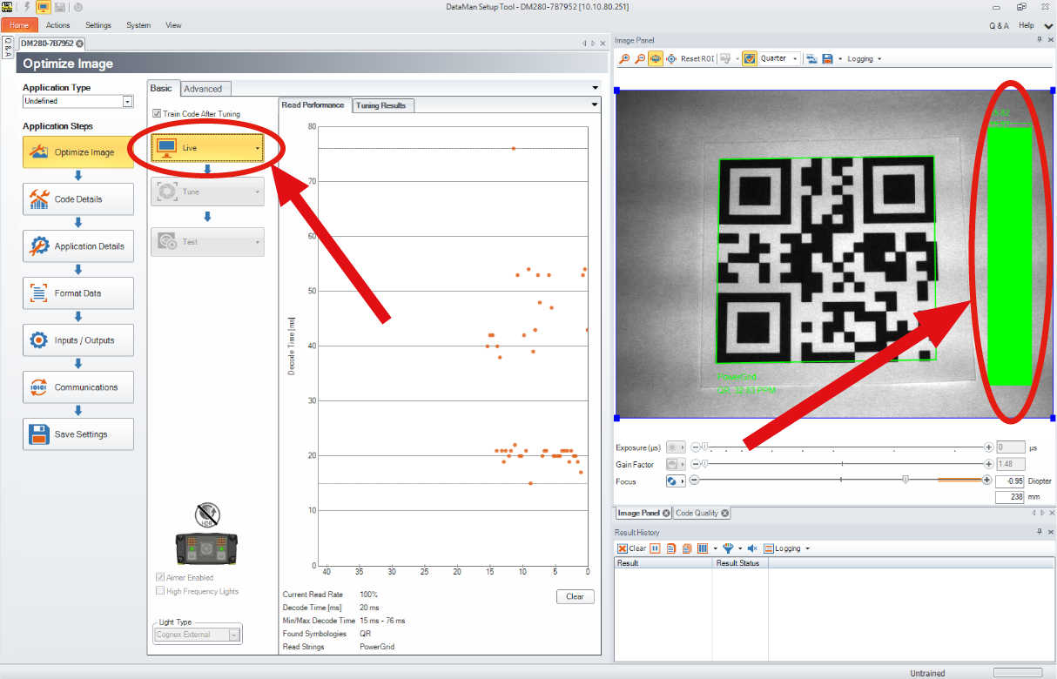This screenshot has height=679, width=1057.
Task: Toggle Aimer Enabled checkbox
Action: [160, 577]
